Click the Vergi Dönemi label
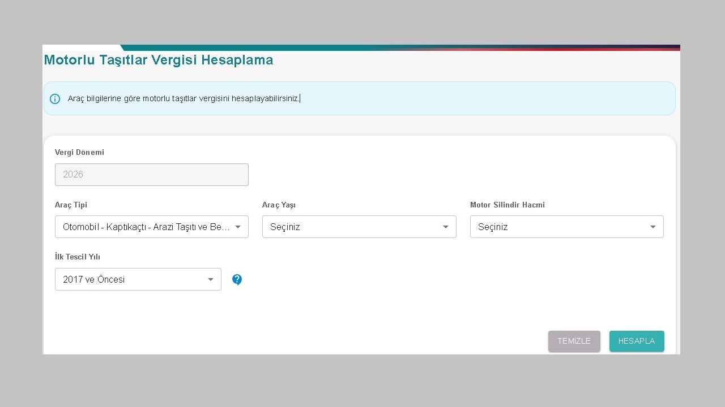 click(x=79, y=153)
